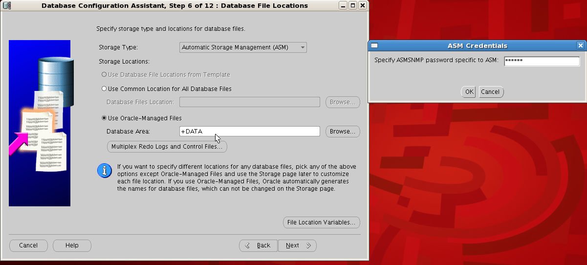Click Browse button next to Database Files Location
Screen dimensions: 587x265
343,102
